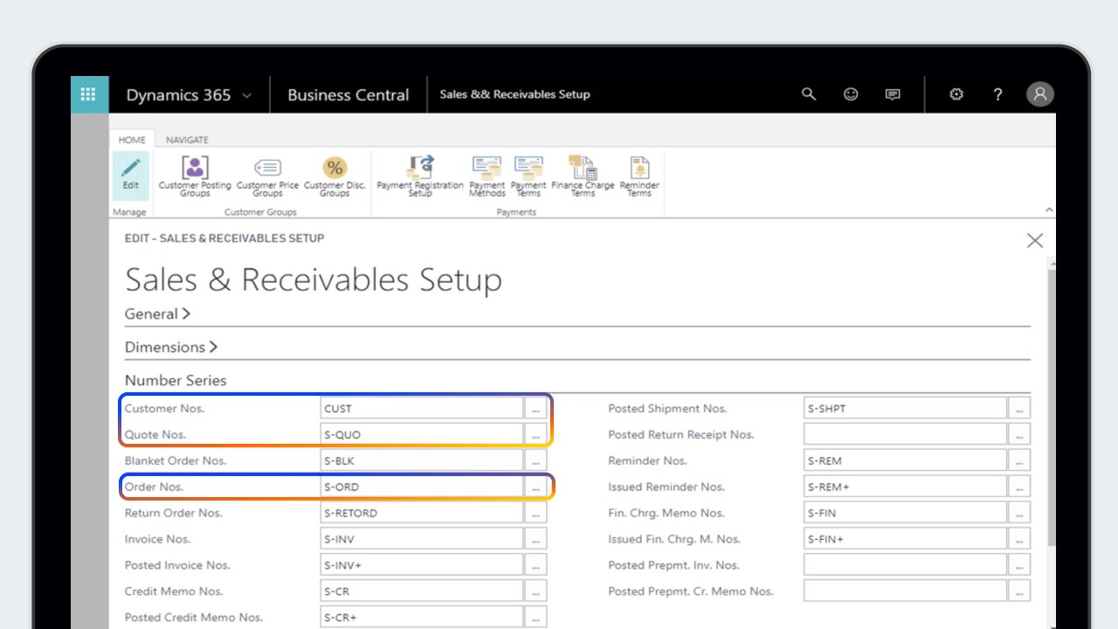Click the Order Nos. field containing S-ORD
Viewport: 1118px width, 629px height.
[422, 487]
